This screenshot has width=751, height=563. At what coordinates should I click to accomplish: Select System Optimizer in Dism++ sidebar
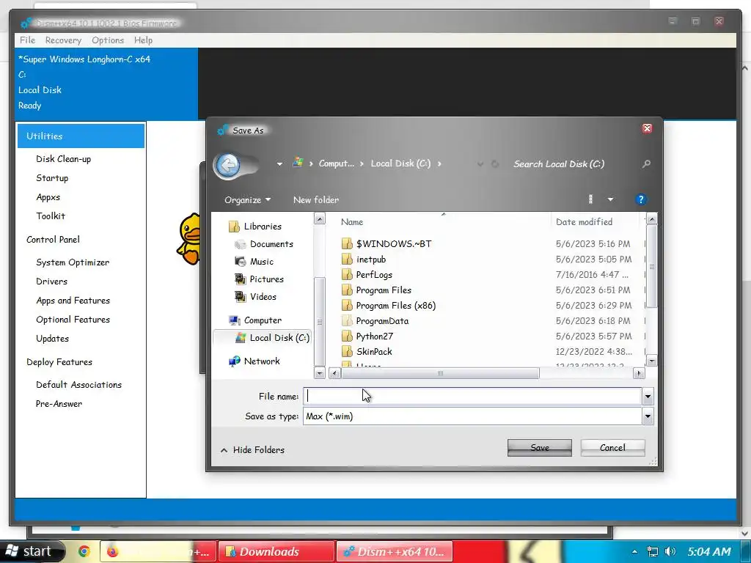(73, 262)
